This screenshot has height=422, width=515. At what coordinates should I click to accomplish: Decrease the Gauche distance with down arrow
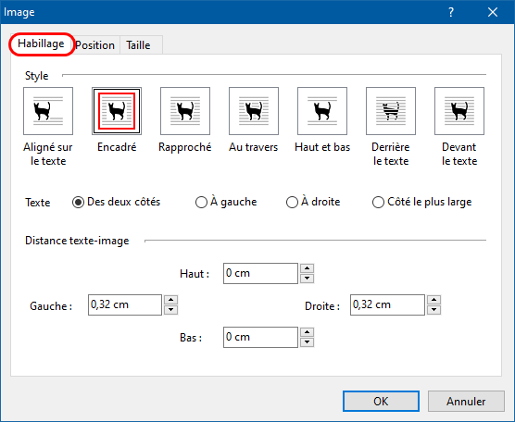(x=170, y=310)
